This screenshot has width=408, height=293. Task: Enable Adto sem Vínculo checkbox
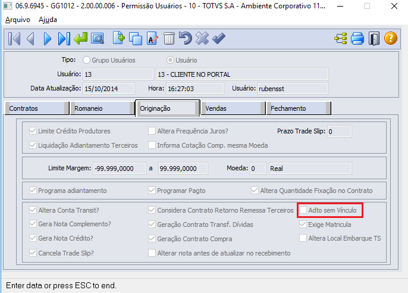(x=303, y=210)
